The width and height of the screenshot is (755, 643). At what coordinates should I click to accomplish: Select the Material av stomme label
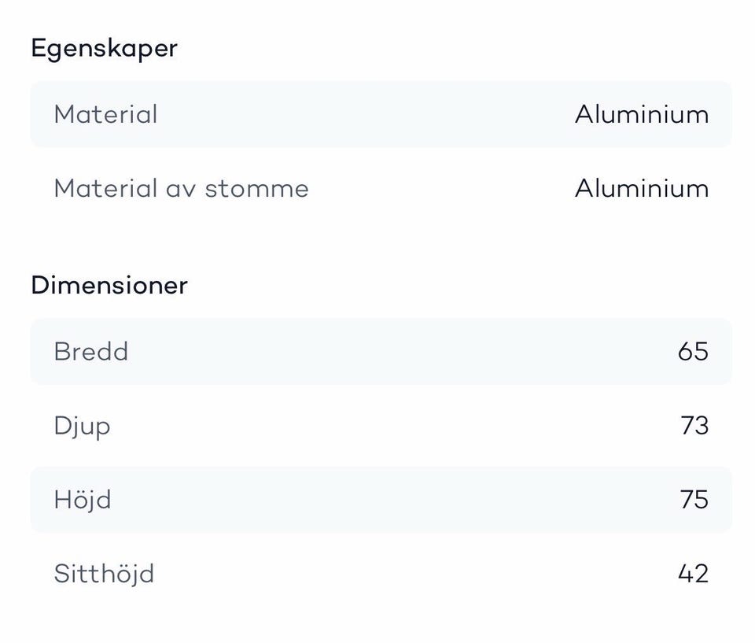(181, 189)
